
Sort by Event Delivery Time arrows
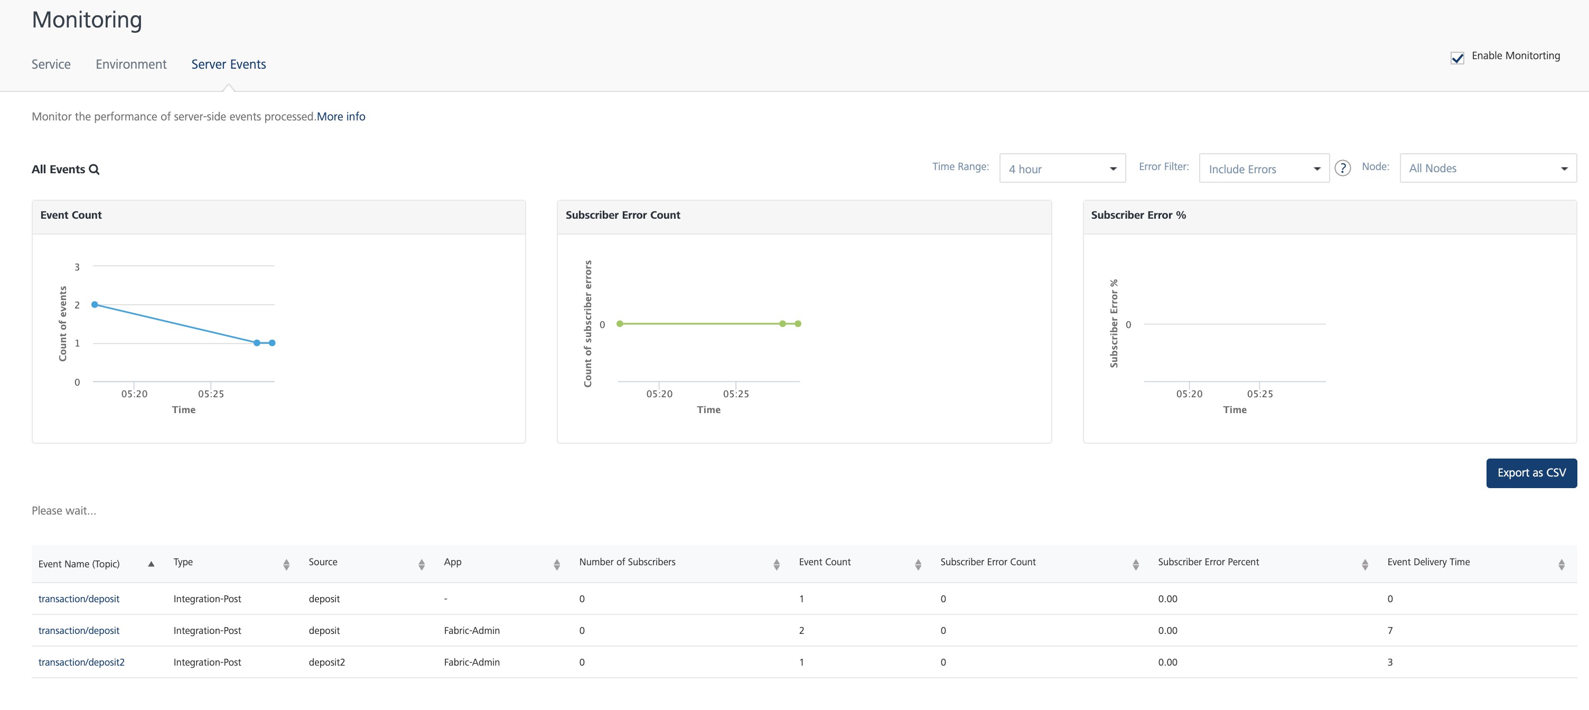pos(1561,564)
